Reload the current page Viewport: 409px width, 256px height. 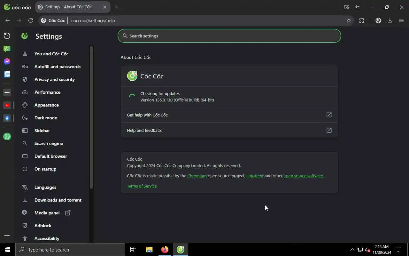31,20
